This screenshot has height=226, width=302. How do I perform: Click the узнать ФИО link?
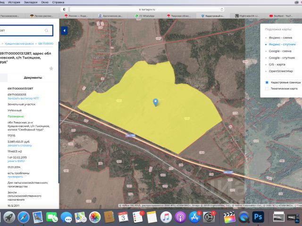point(16,161)
